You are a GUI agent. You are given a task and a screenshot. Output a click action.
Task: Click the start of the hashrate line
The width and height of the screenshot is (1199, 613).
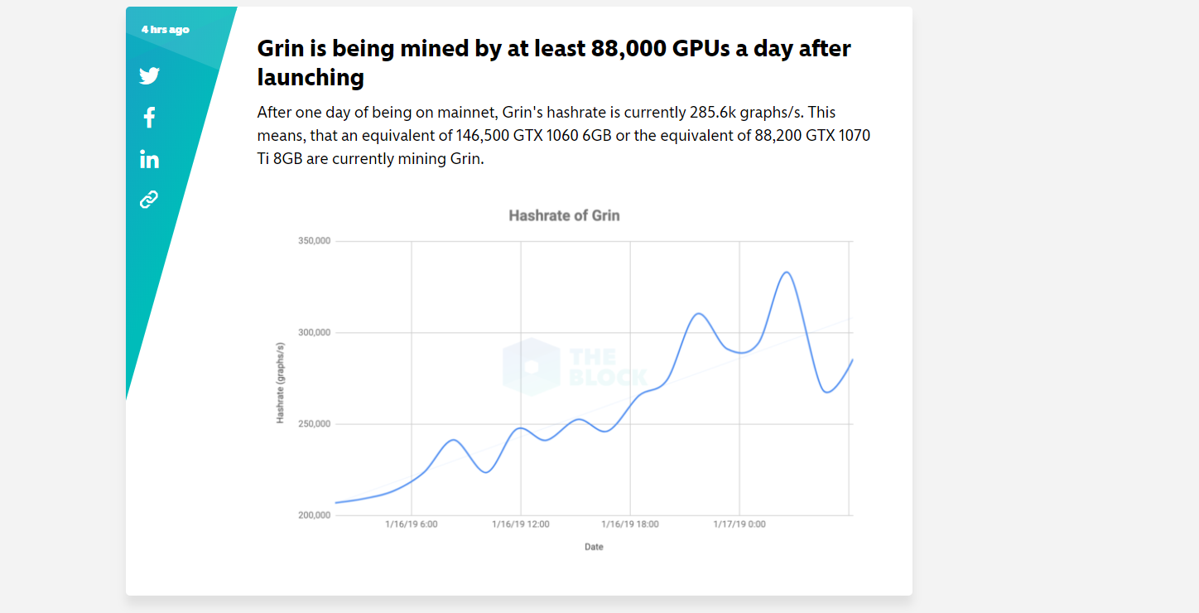point(335,503)
